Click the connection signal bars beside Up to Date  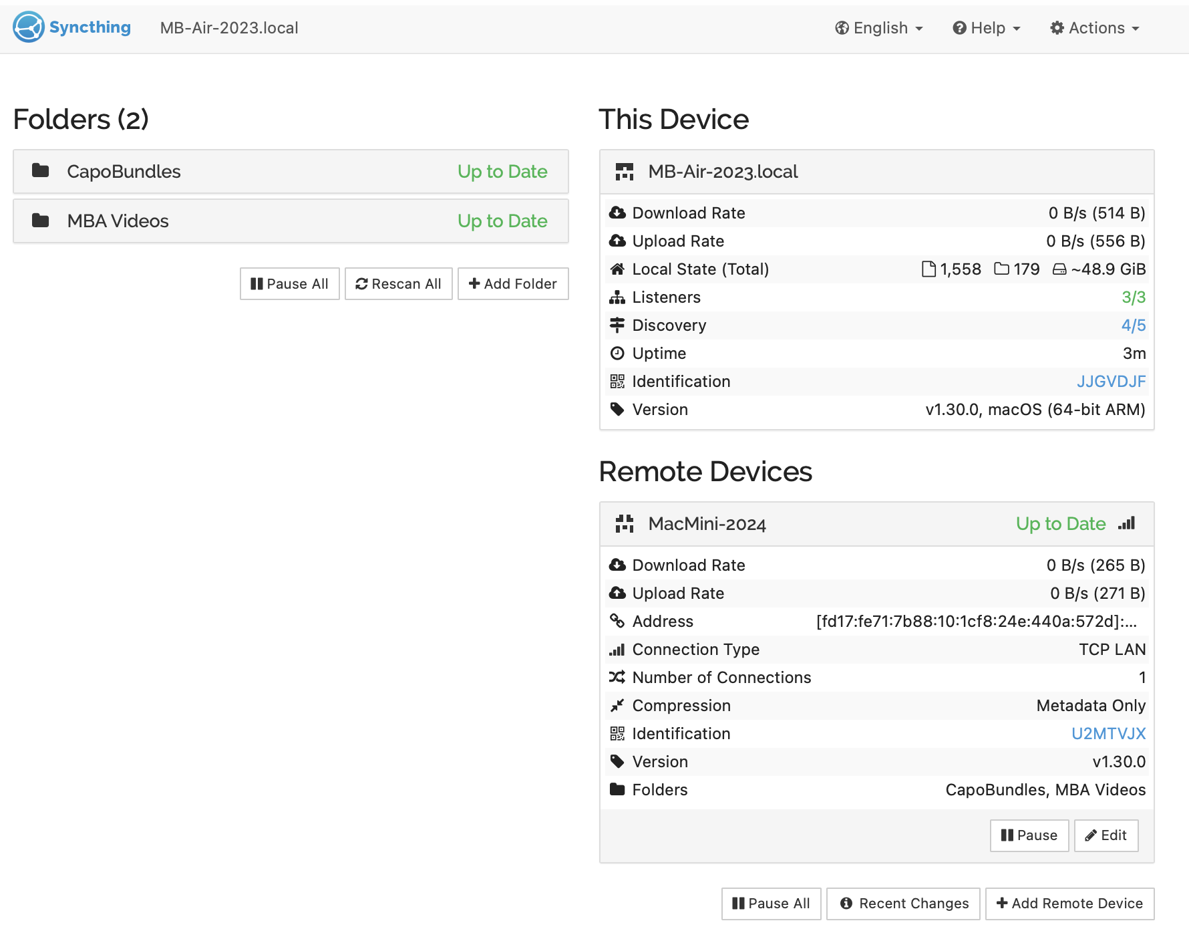coord(1126,523)
